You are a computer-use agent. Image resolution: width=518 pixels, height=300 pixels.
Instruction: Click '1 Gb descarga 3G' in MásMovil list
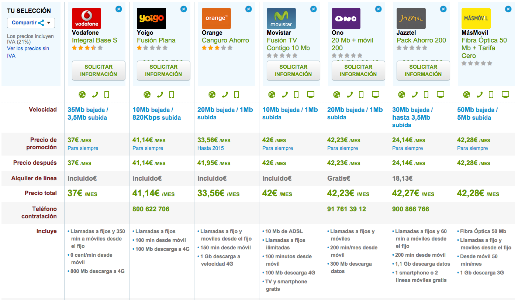coord(482,273)
